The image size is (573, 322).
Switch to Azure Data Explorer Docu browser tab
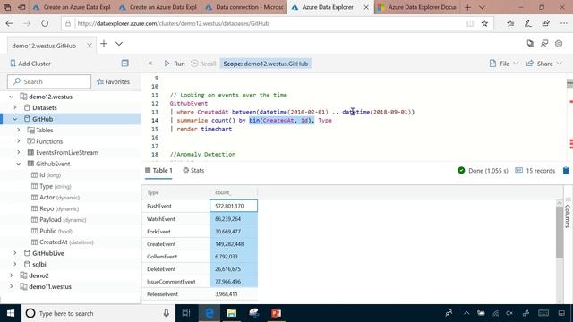coord(417,7)
